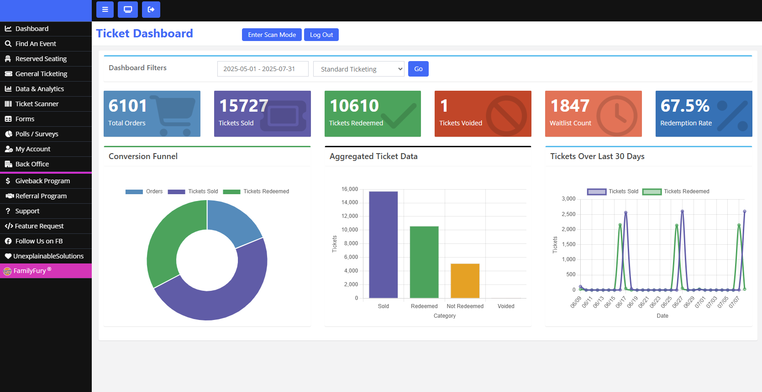Open Feature Request link
Image resolution: width=762 pixels, height=392 pixels.
46,226
